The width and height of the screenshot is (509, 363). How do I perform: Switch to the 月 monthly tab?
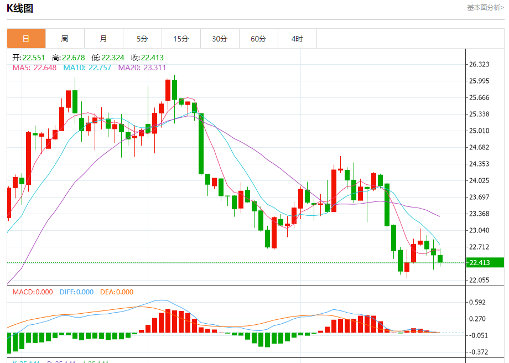tap(103, 39)
